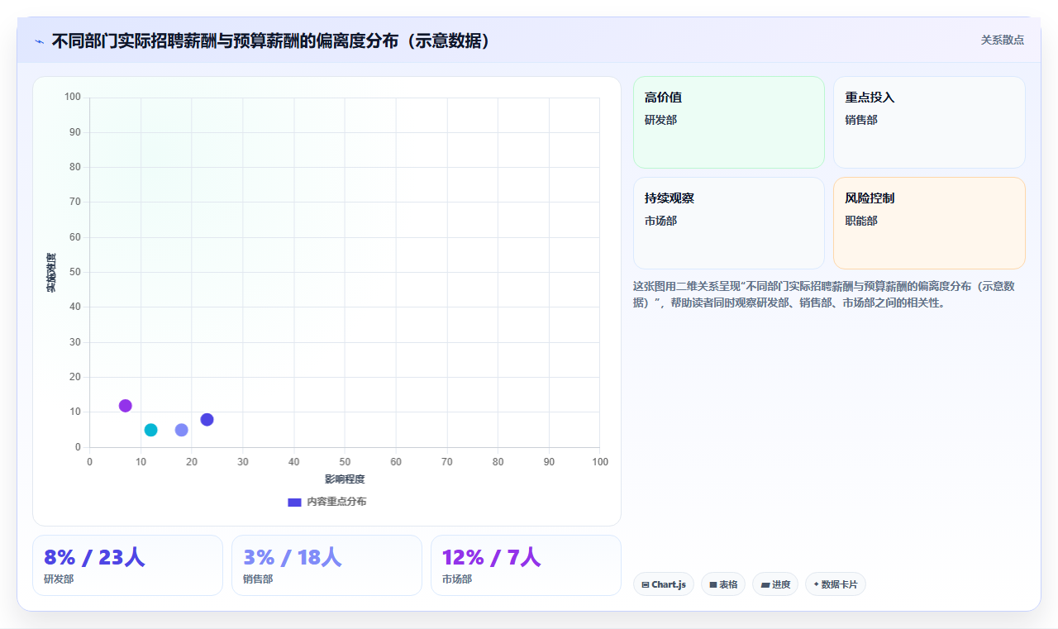The width and height of the screenshot is (1058, 629).
Task: Click the cyan scatter data point
Action: (x=150, y=430)
